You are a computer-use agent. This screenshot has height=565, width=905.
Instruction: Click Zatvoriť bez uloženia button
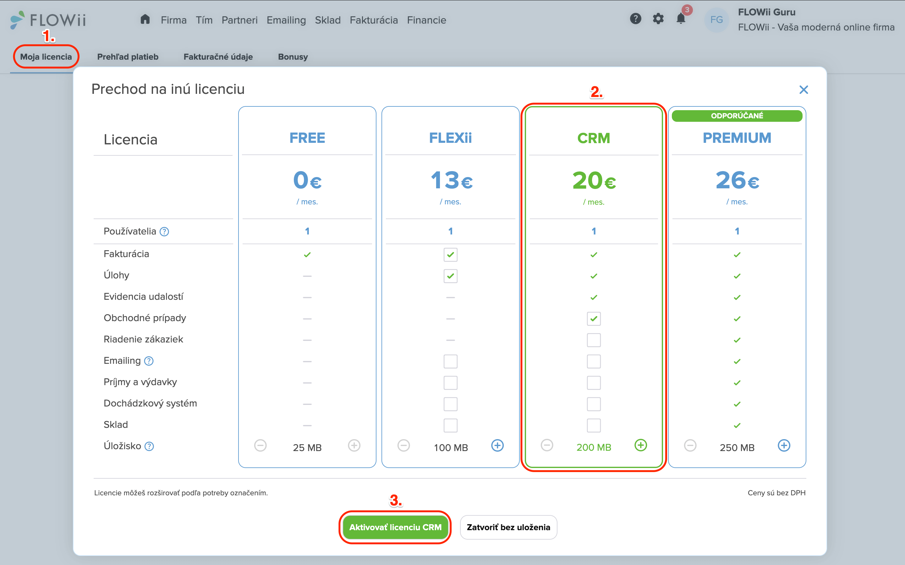(508, 527)
